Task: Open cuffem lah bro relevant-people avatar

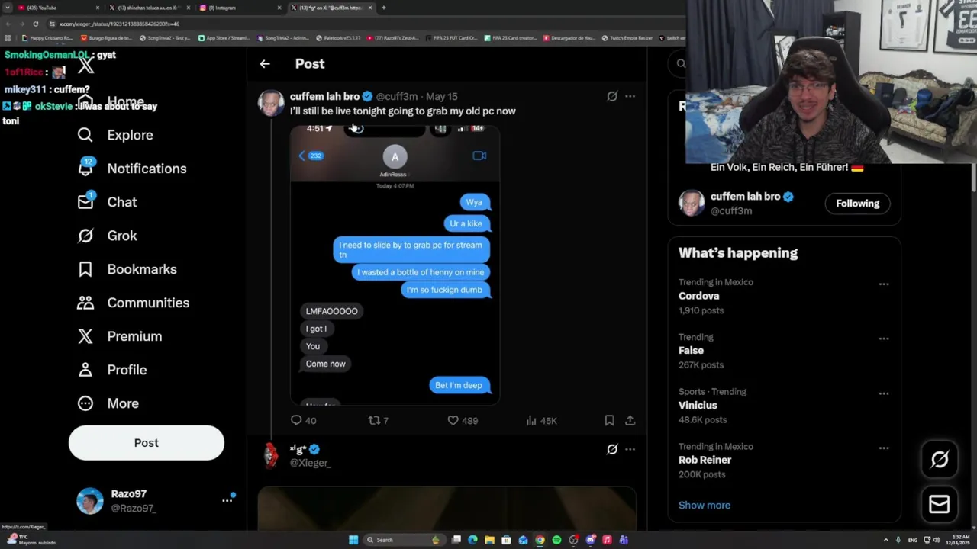Action: point(692,204)
